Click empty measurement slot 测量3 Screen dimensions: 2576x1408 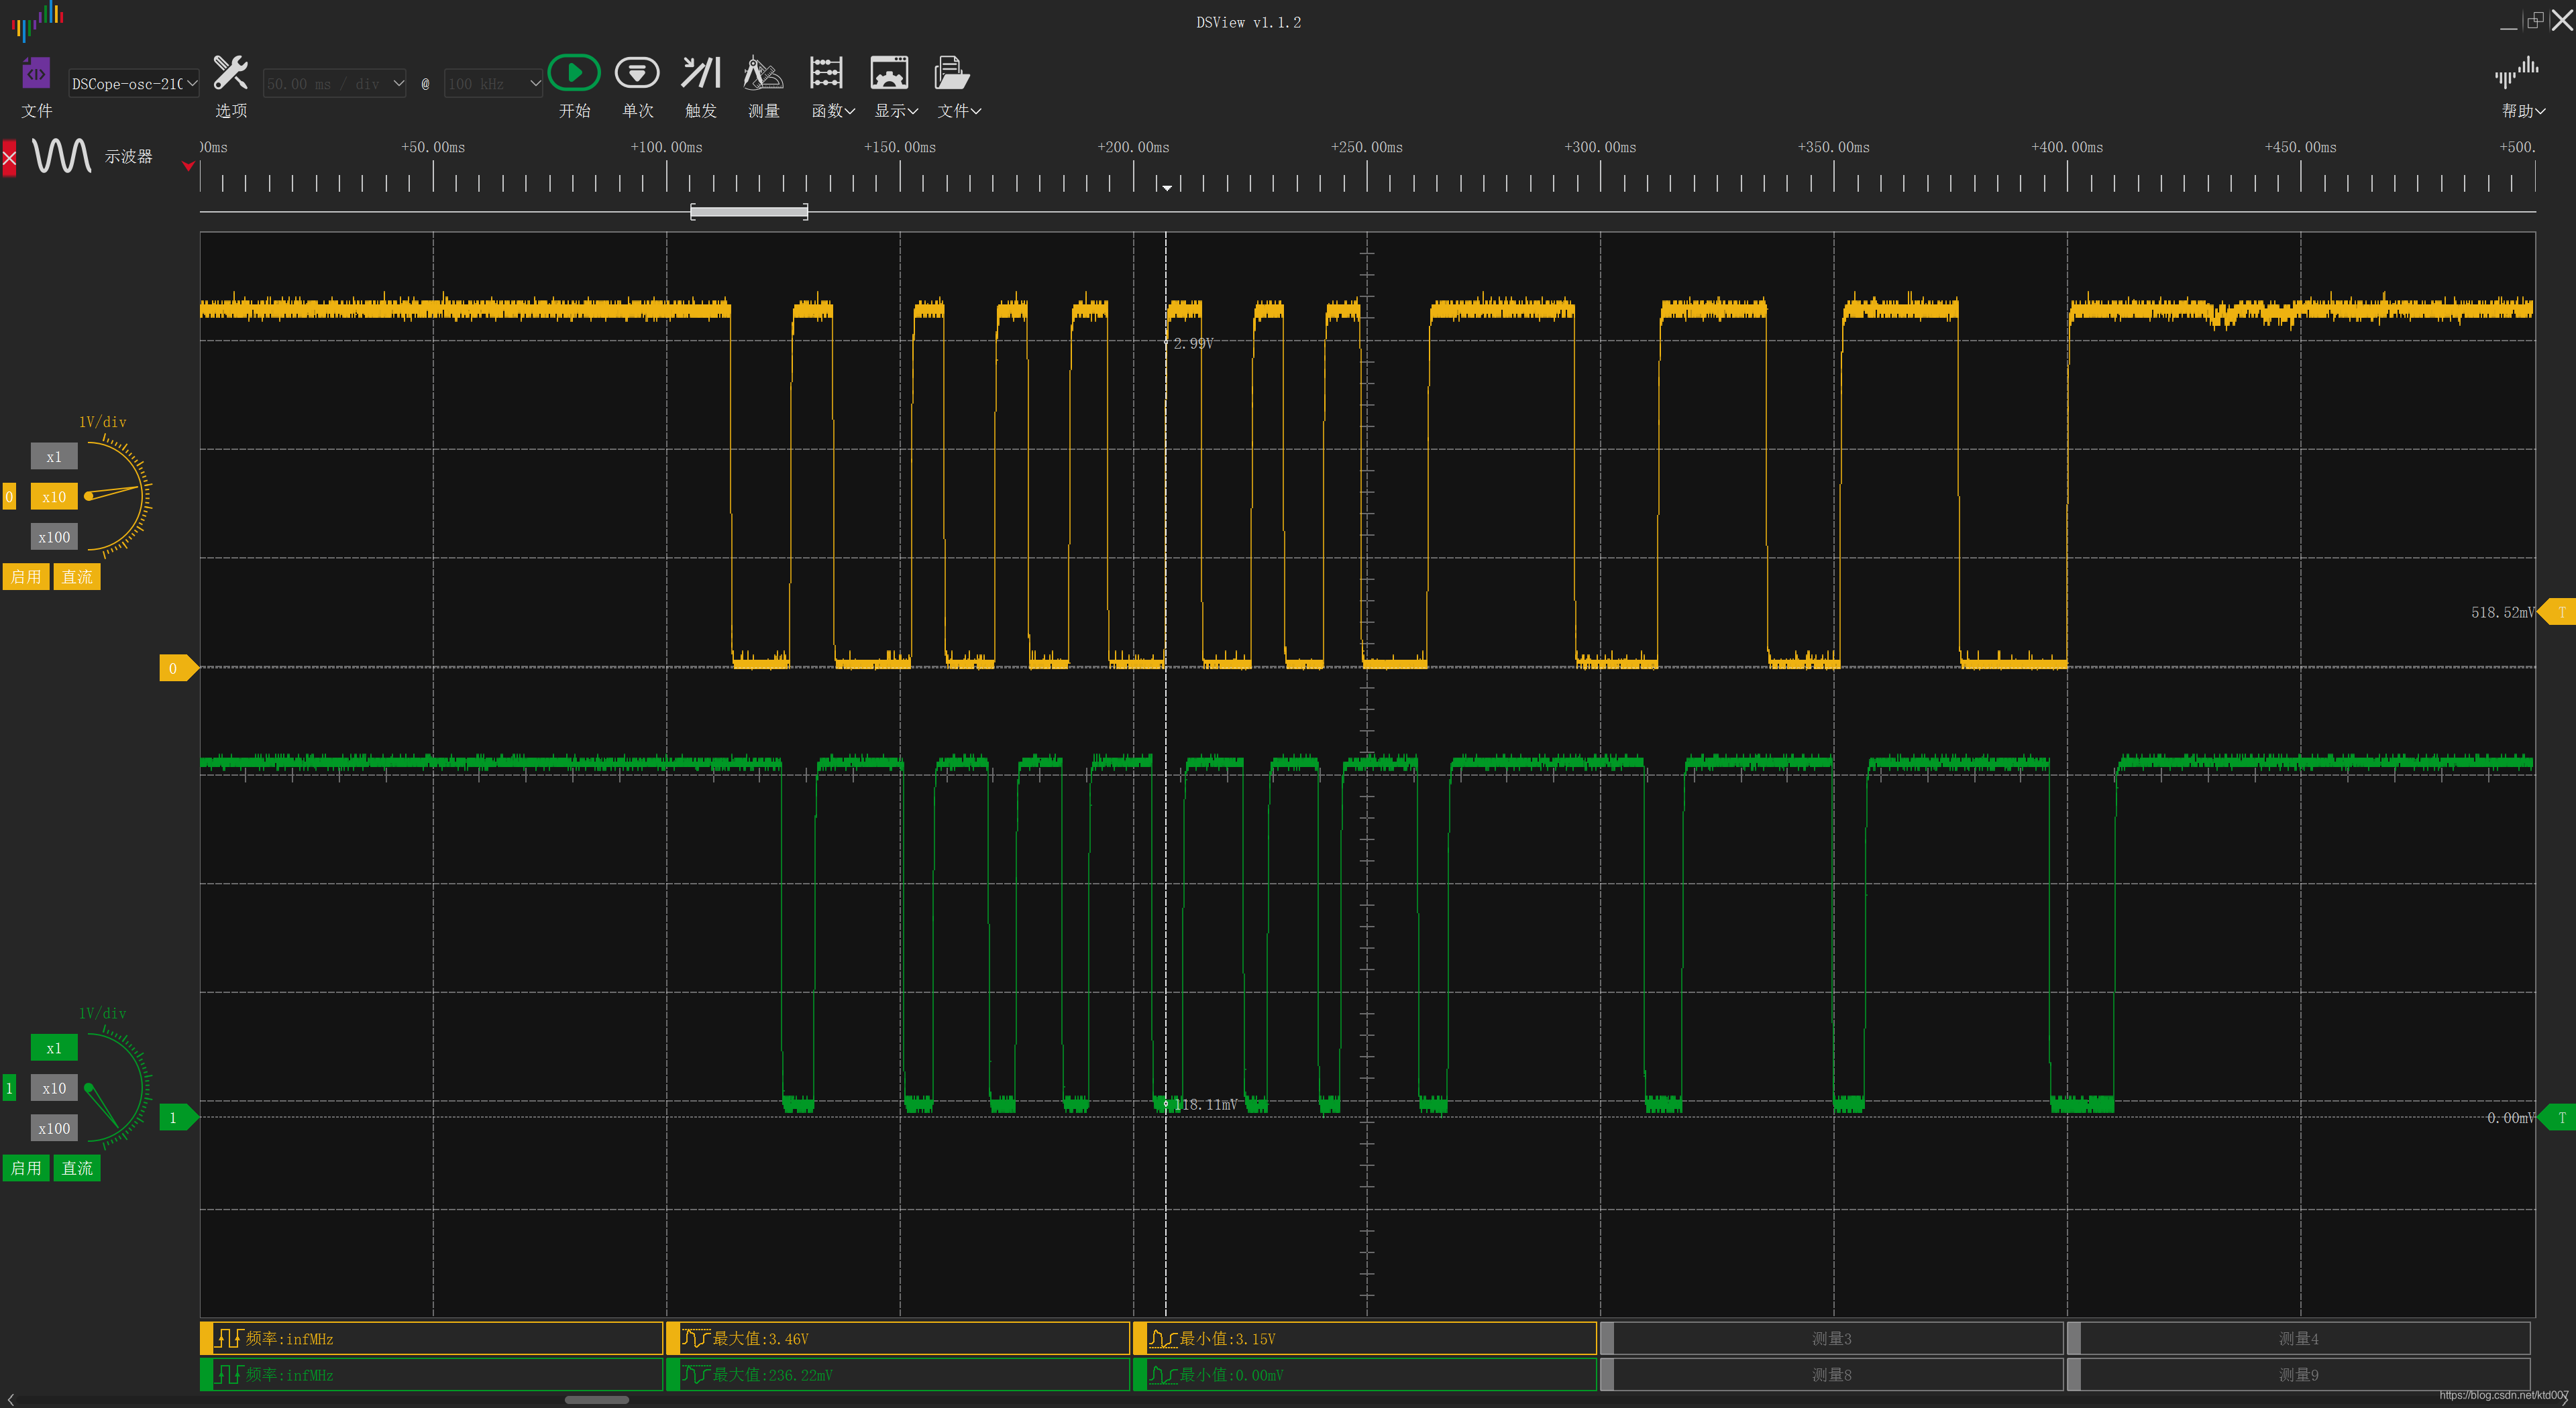(x=1832, y=1338)
